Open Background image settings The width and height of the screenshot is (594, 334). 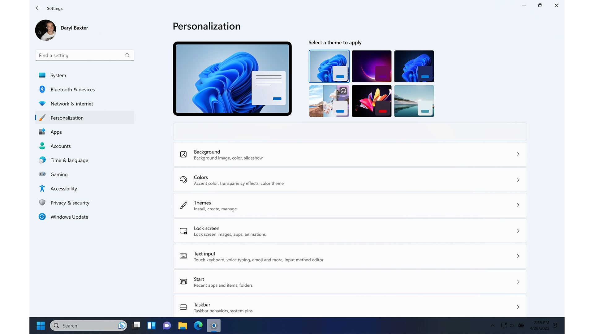click(350, 154)
